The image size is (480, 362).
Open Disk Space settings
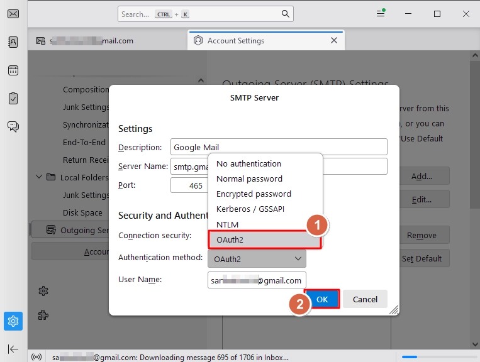pyautogui.click(x=82, y=212)
